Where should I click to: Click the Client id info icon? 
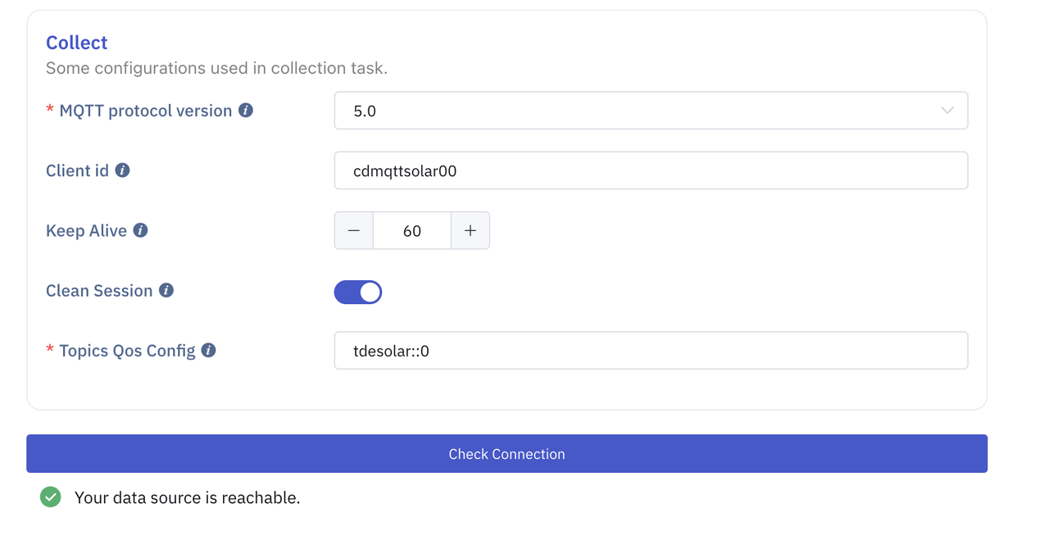pos(123,170)
